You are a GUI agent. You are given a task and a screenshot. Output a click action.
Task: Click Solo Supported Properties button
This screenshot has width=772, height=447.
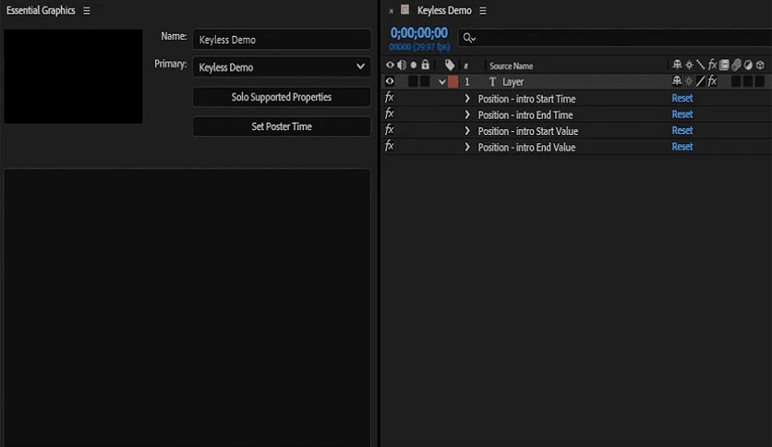click(x=282, y=97)
